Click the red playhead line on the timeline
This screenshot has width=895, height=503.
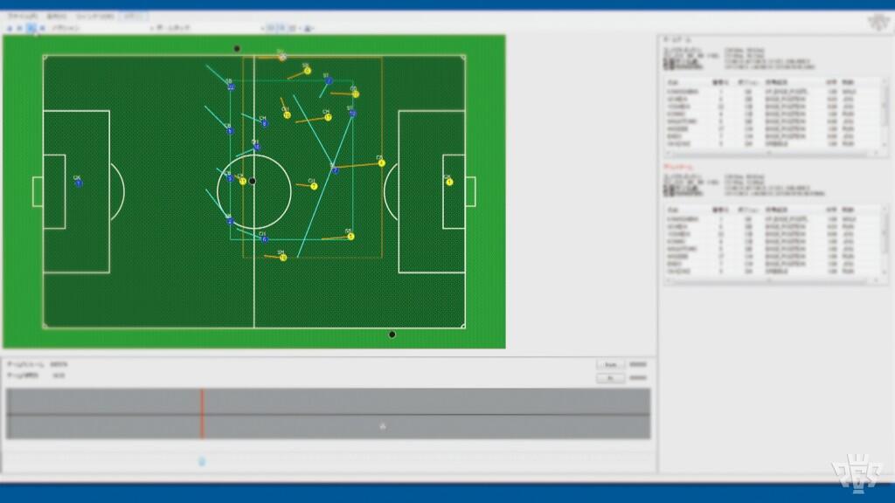pyautogui.click(x=202, y=414)
